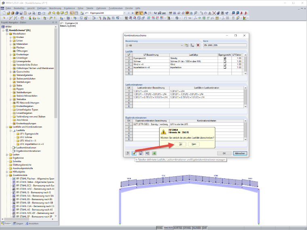Click the print toolbar icon
The height and width of the screenshot is (230, 307).
pyautogui.click(x=29, y=13)
